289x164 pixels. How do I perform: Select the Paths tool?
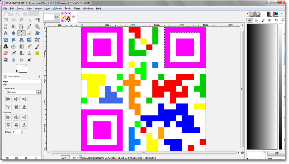coord(21,26)
